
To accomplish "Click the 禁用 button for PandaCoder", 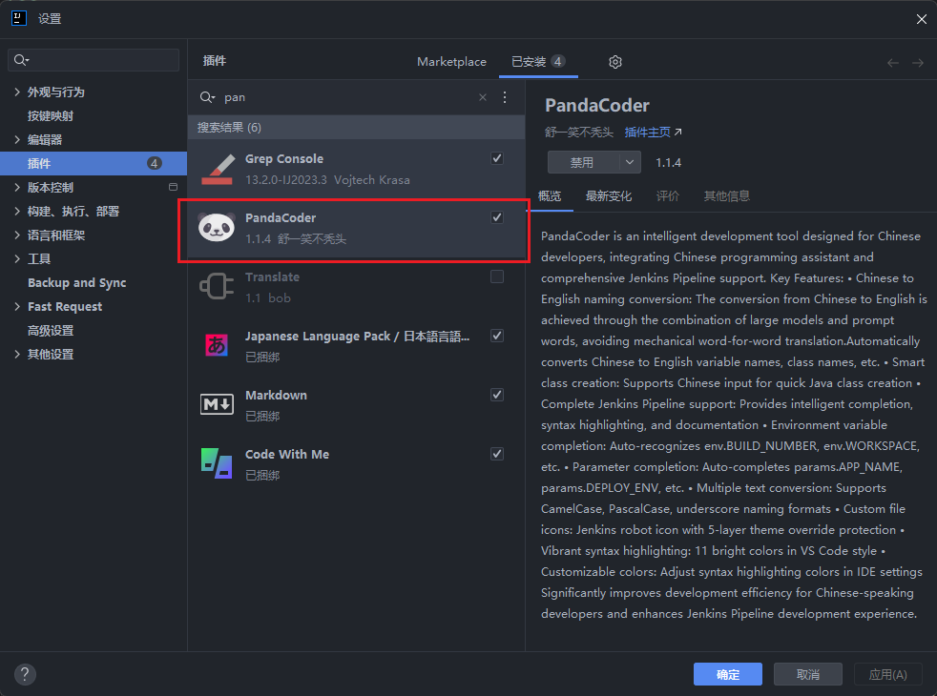I will (583, 162).
